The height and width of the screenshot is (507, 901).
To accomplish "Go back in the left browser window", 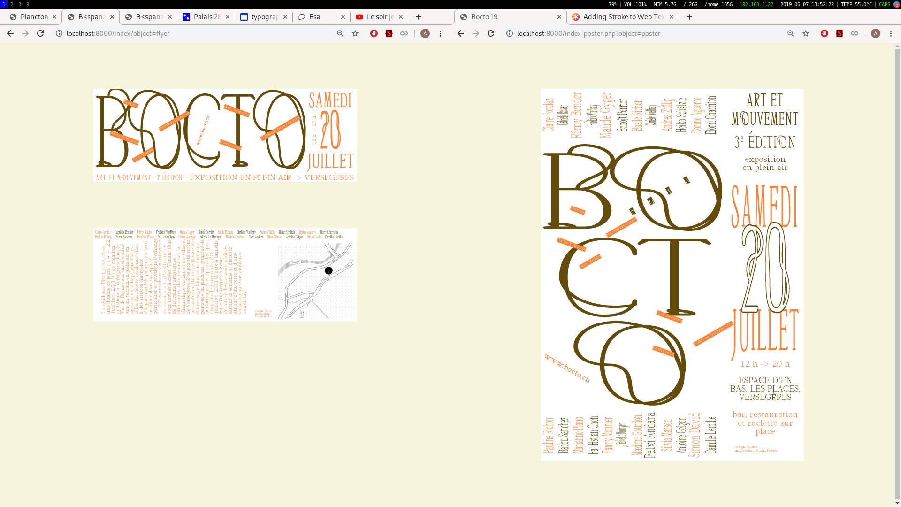I will pos(10,33).
